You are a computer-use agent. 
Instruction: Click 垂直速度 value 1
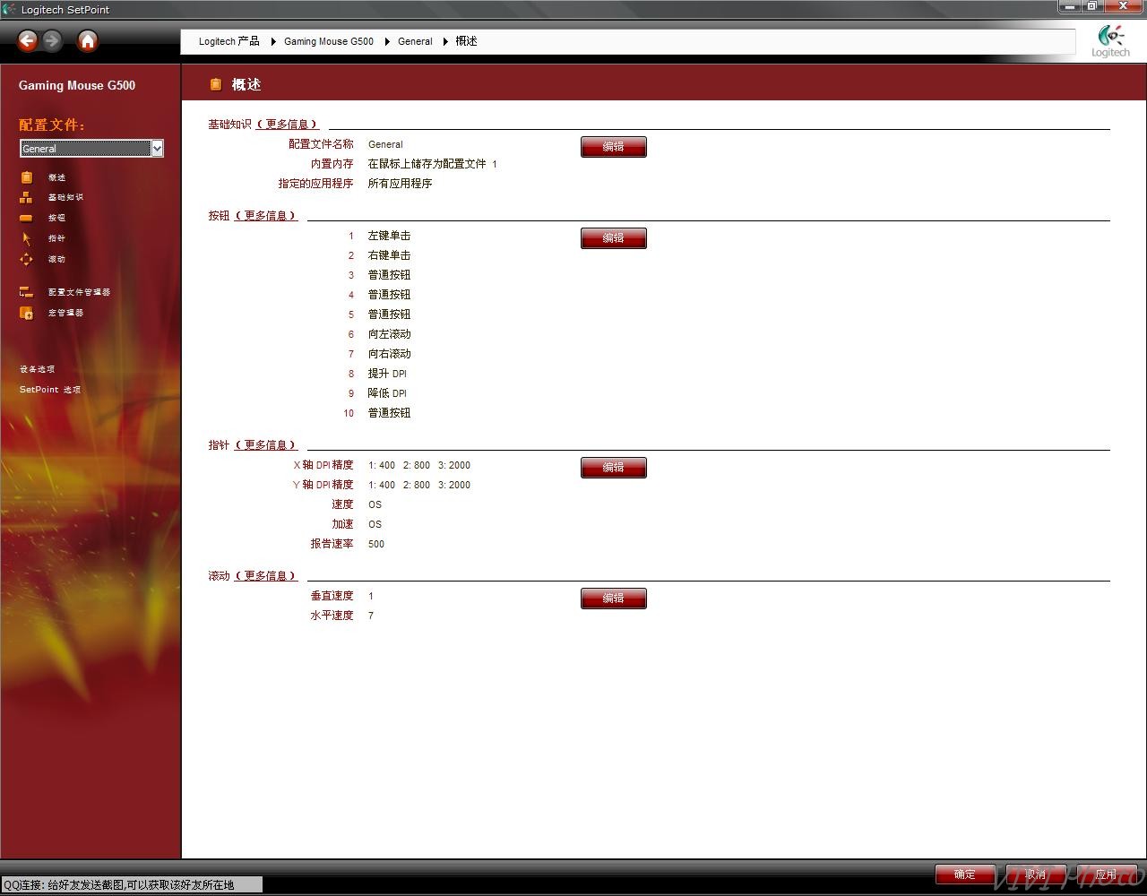(371, 596)
